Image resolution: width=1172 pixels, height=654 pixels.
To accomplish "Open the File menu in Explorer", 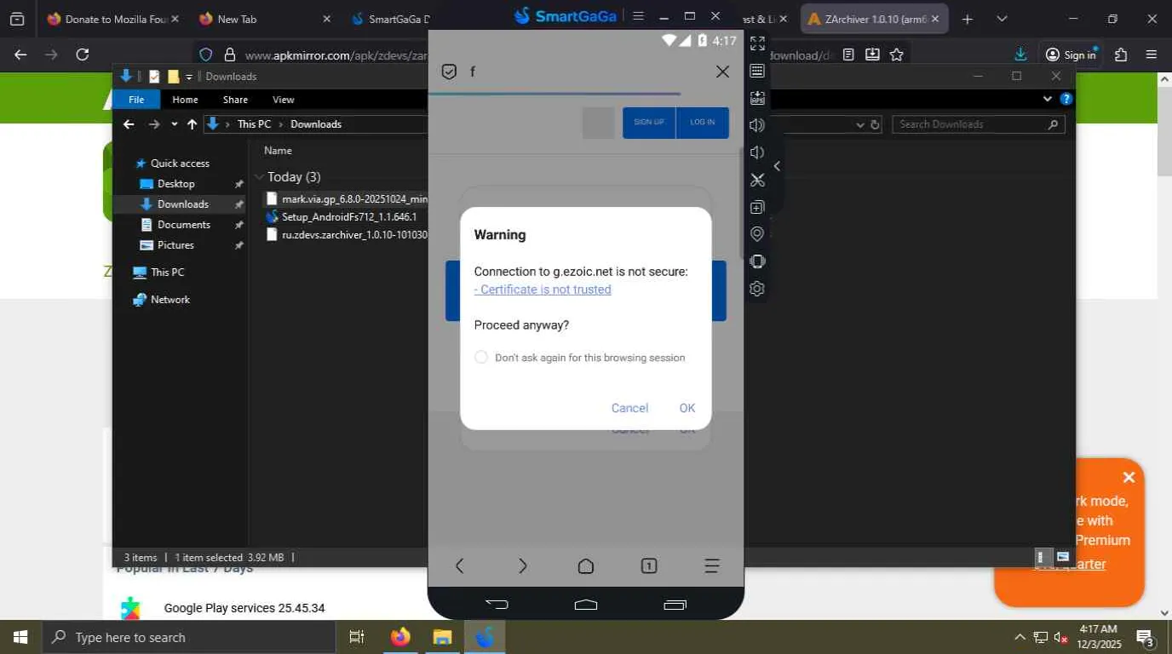I will (136, 100).
